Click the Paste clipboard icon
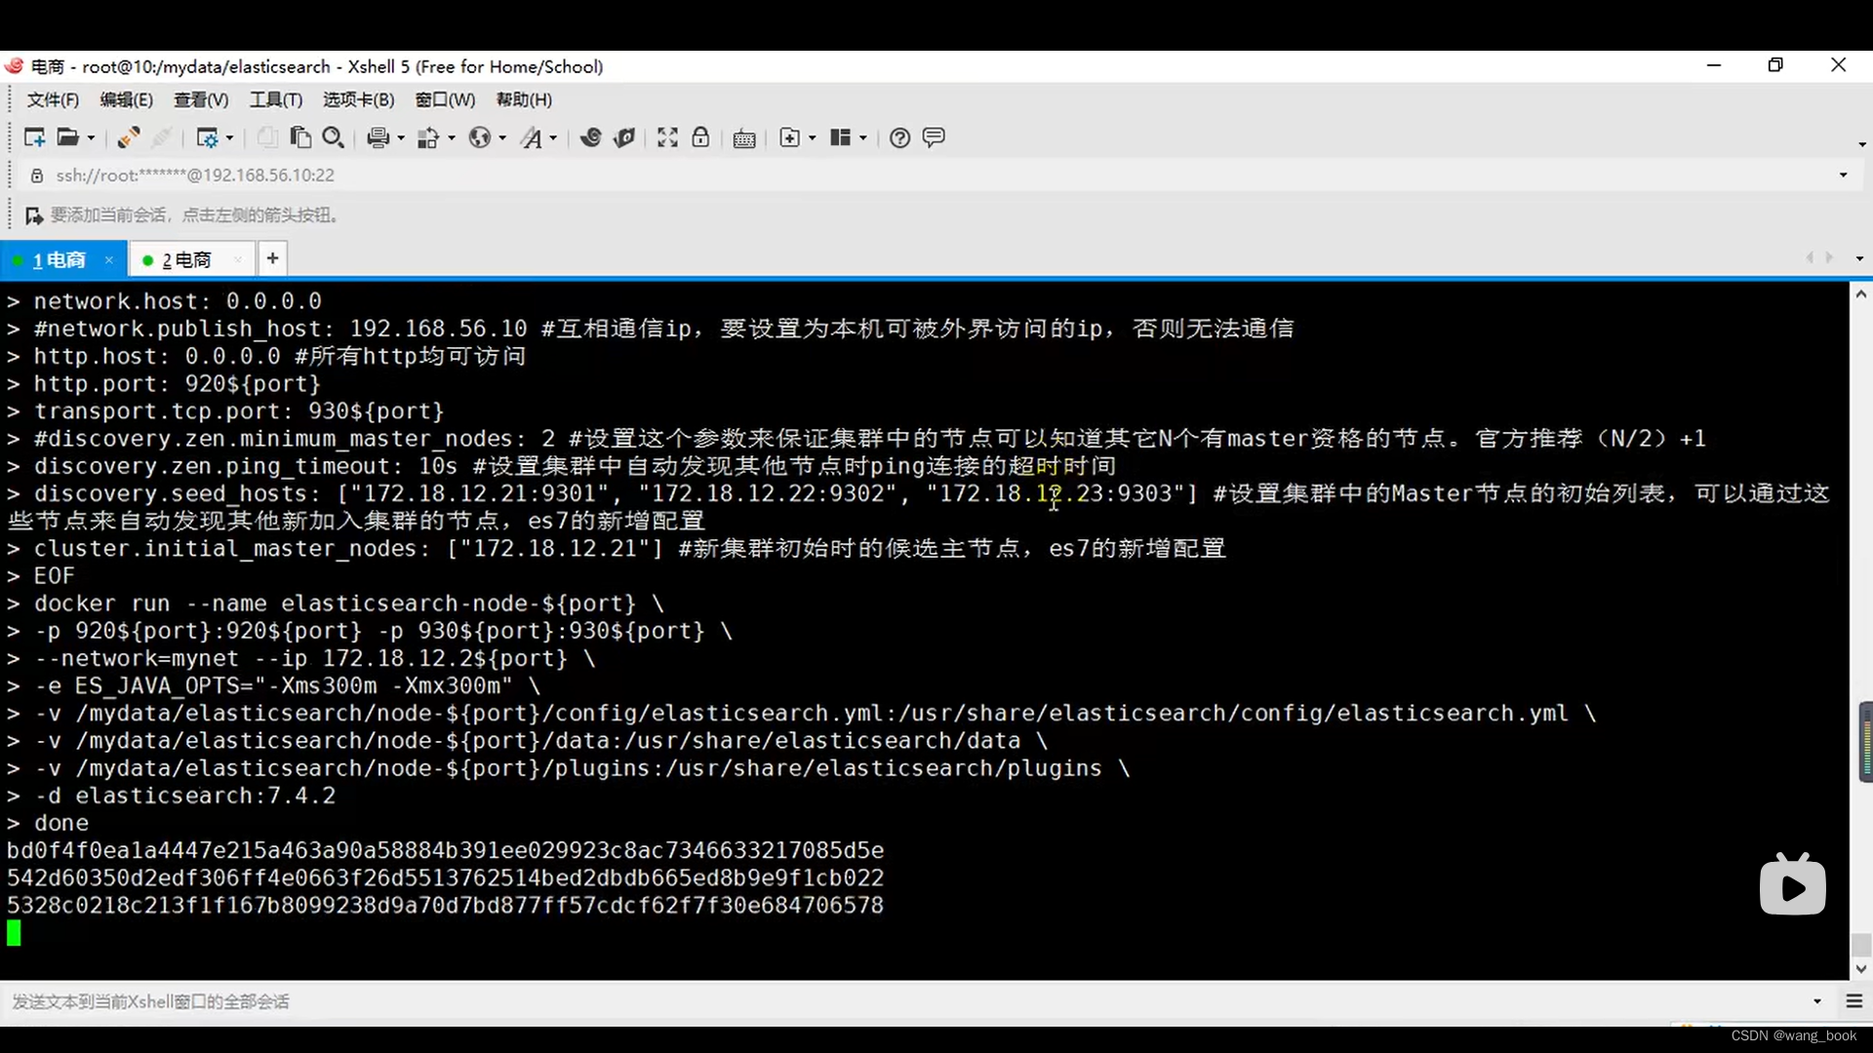The height and width of the screenshot is (1053, 1873). click(x=300, y=137)
